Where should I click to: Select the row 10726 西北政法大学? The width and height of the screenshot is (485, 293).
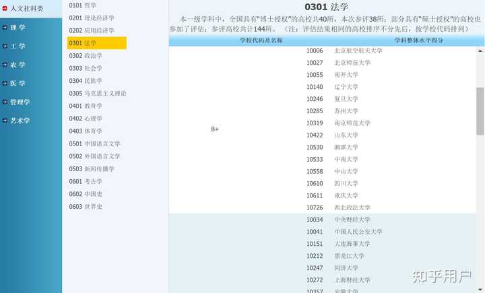tap(338, 207)
